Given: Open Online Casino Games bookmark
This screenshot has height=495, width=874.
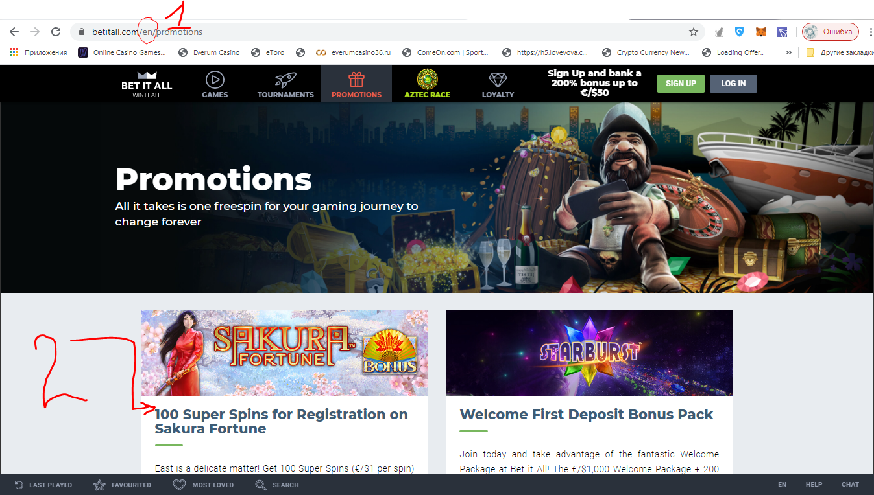Looking at the screenshot, I should 122,52.
